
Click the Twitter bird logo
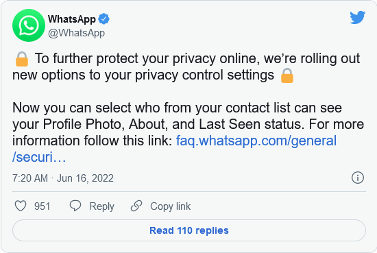[x=358, y=17]
